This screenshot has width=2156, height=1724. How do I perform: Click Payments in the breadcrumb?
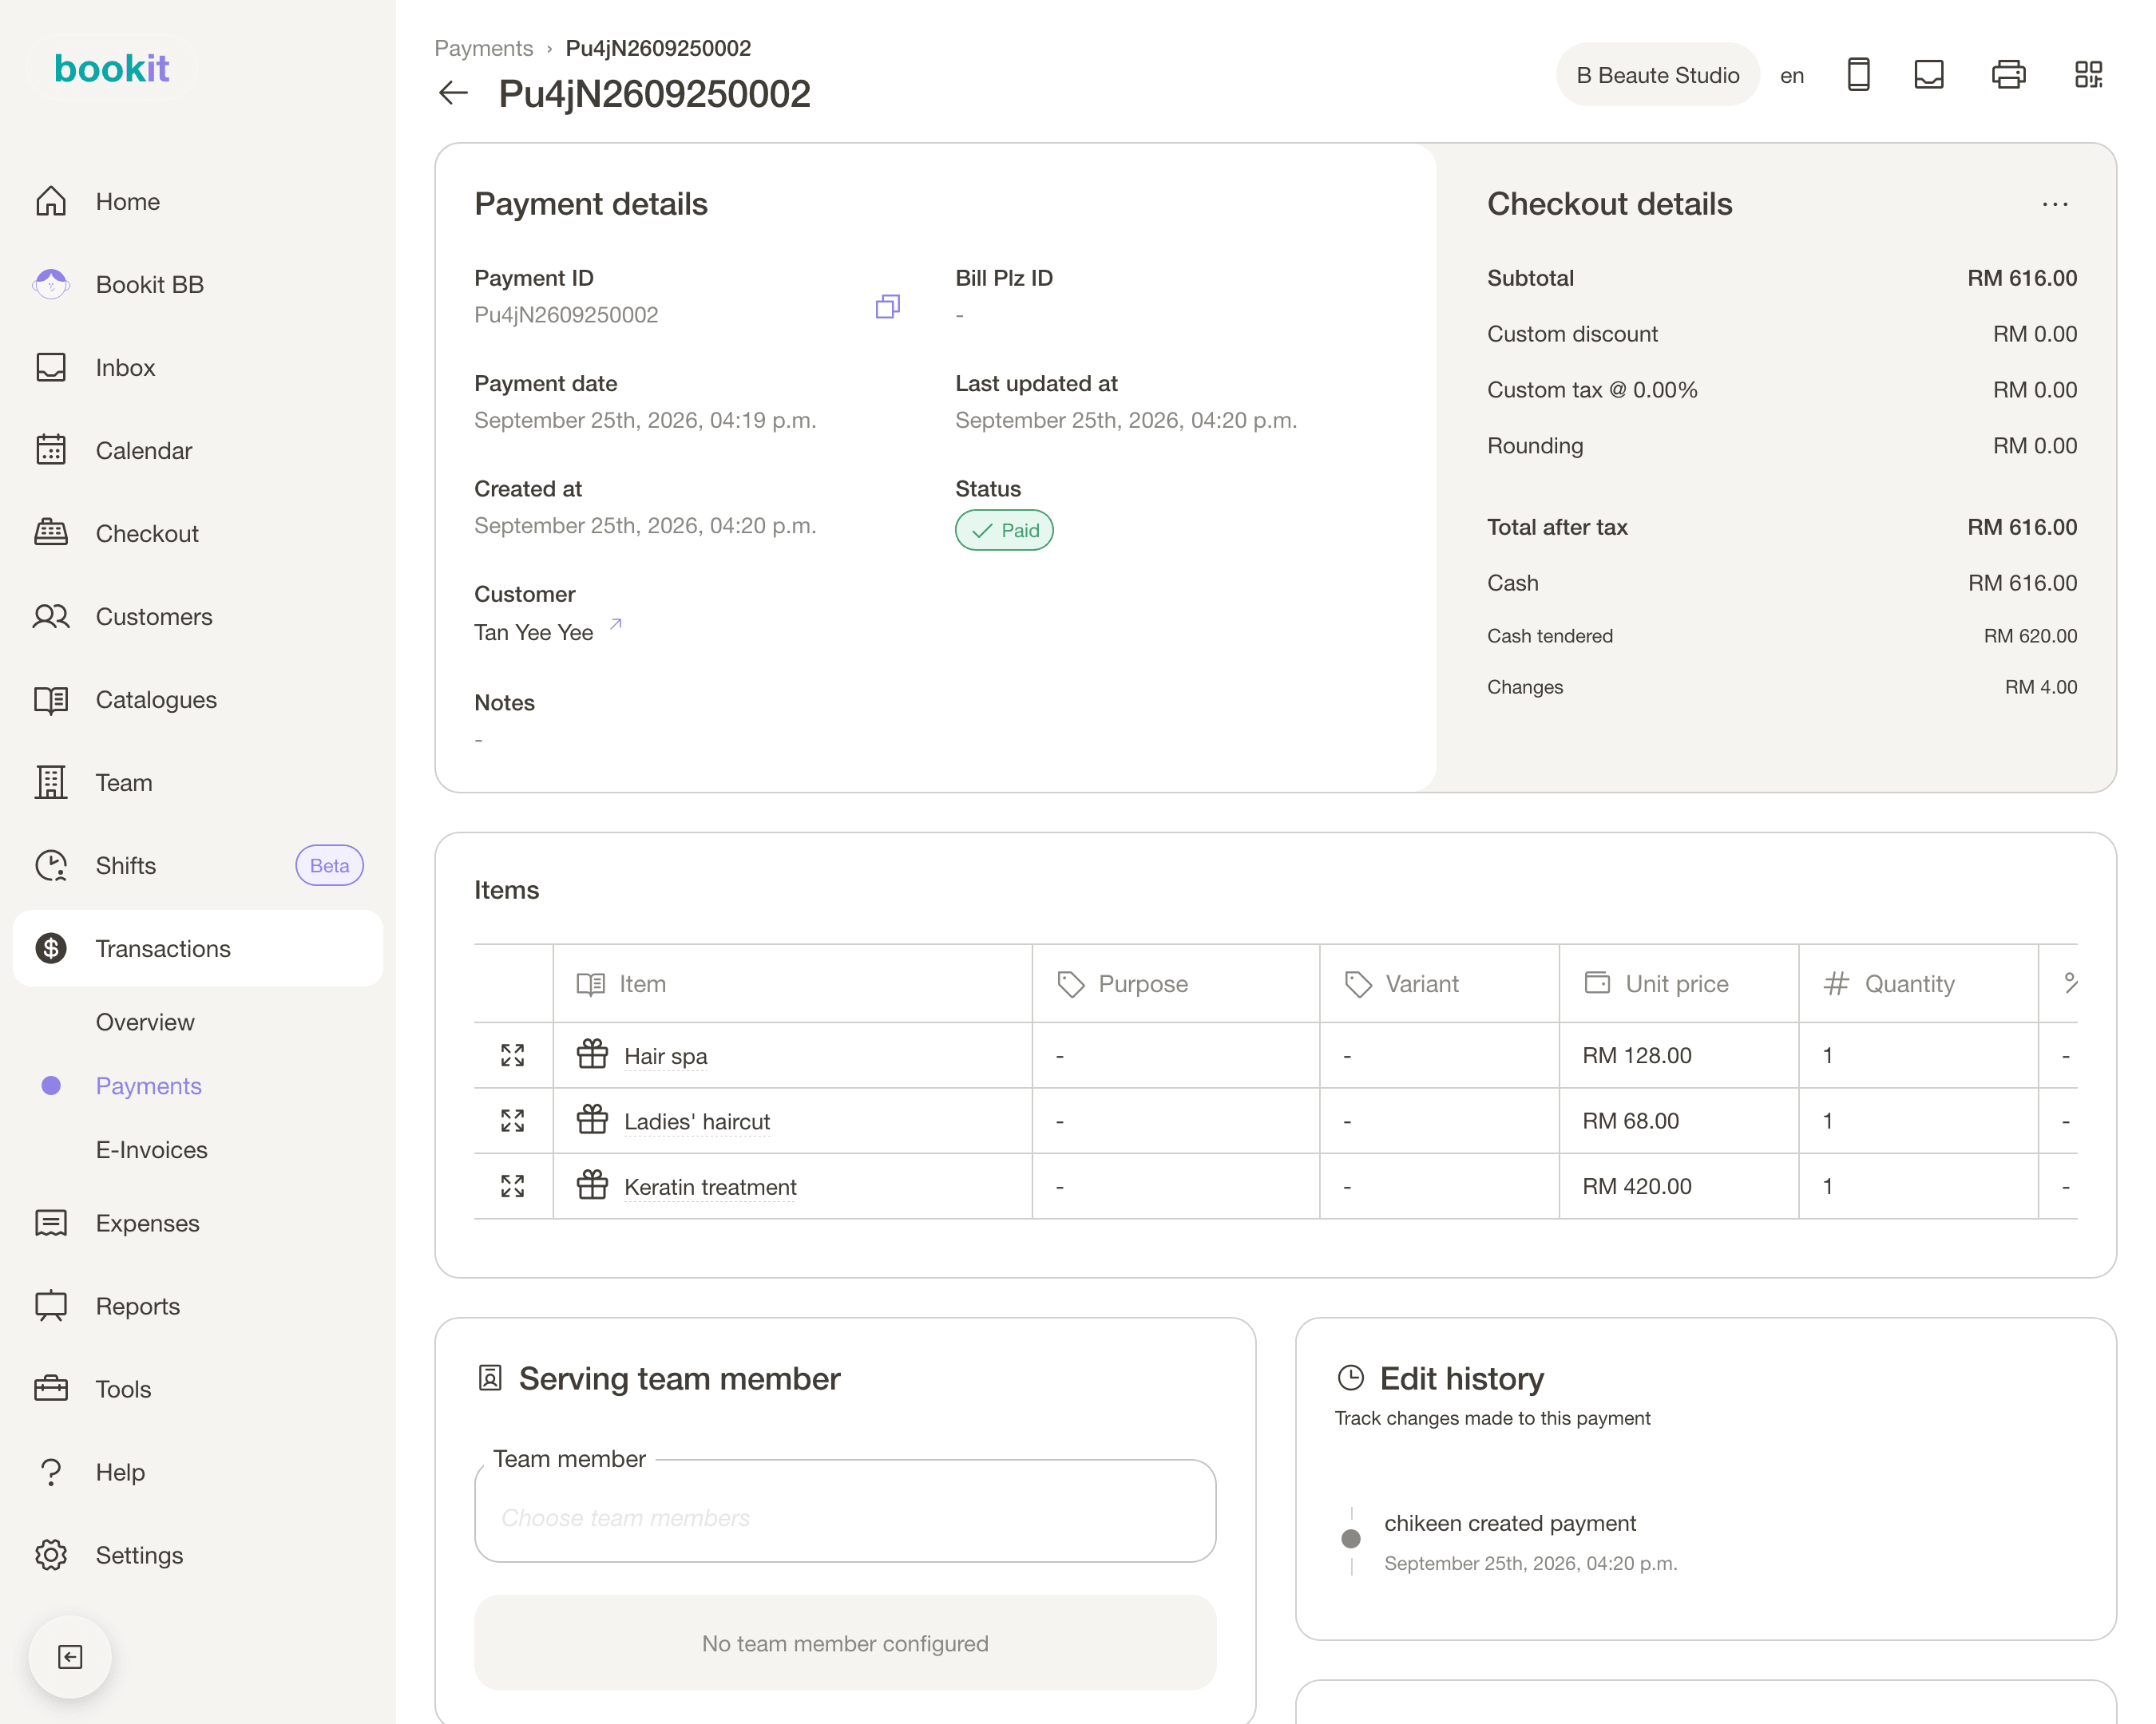[x=483, y=48]
